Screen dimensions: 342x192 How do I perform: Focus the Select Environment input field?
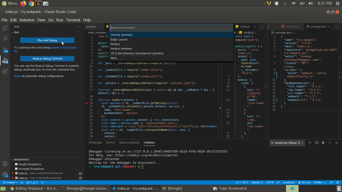(171, 28)
